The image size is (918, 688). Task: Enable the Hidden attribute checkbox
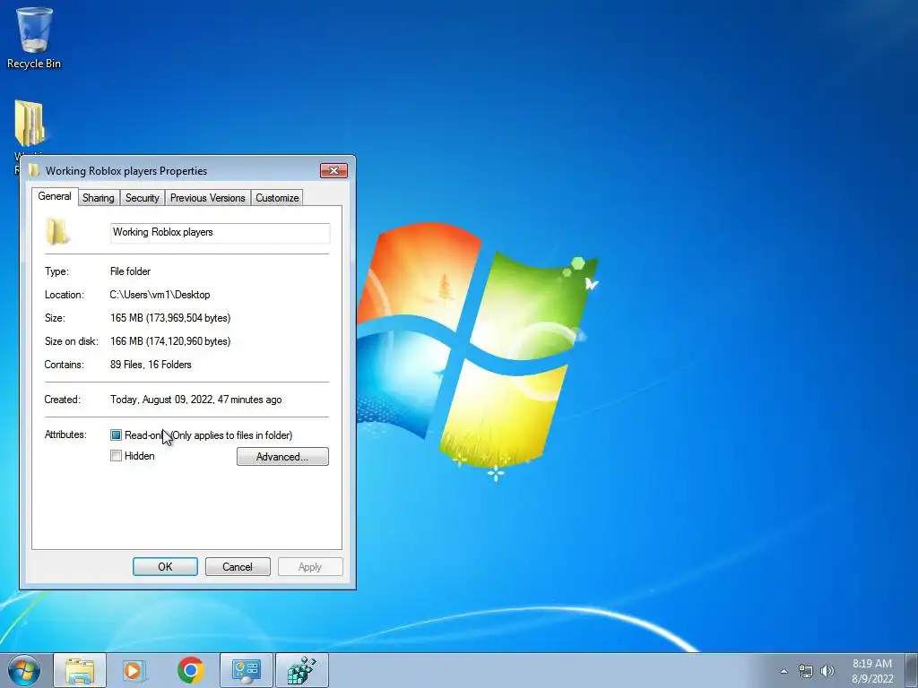point(116,456)
